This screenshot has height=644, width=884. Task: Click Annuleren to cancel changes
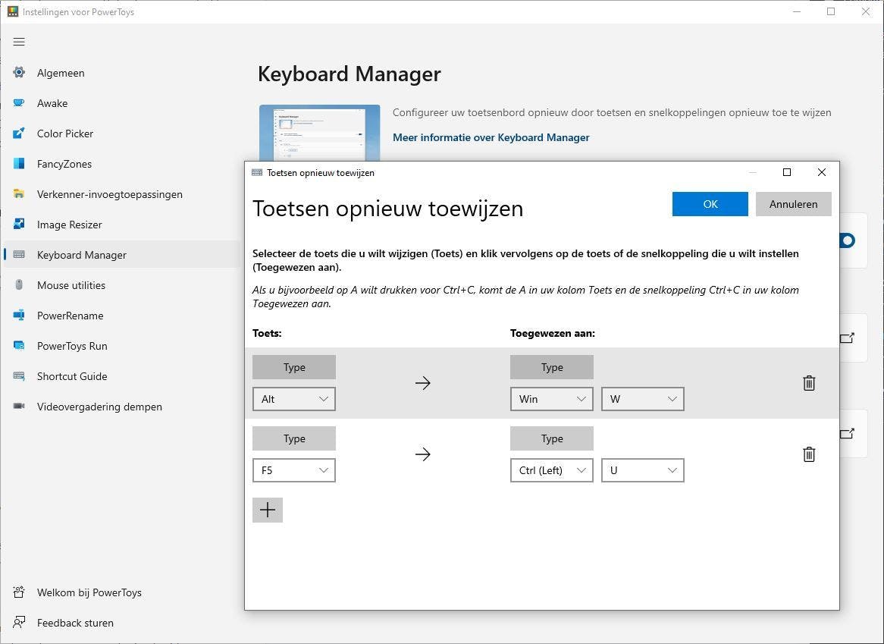click(793, 204)
